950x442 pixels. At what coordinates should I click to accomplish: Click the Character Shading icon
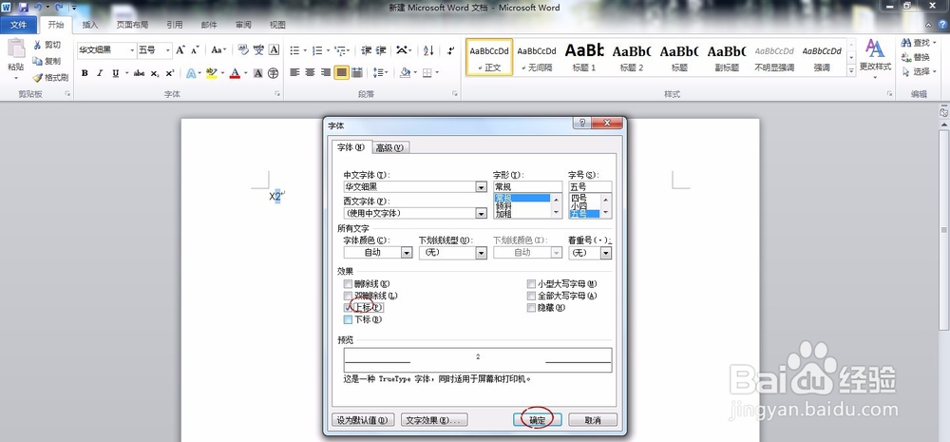258,73
